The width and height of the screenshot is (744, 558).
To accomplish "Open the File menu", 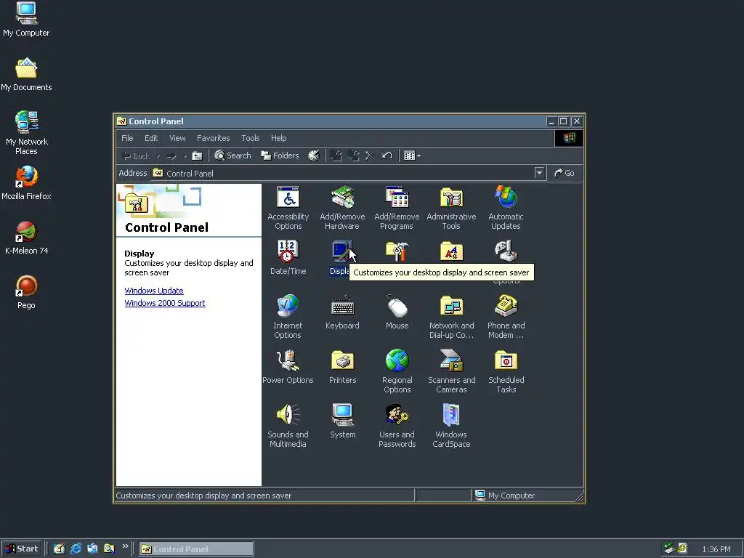I will pyautogui.click(x=127, y=138).
